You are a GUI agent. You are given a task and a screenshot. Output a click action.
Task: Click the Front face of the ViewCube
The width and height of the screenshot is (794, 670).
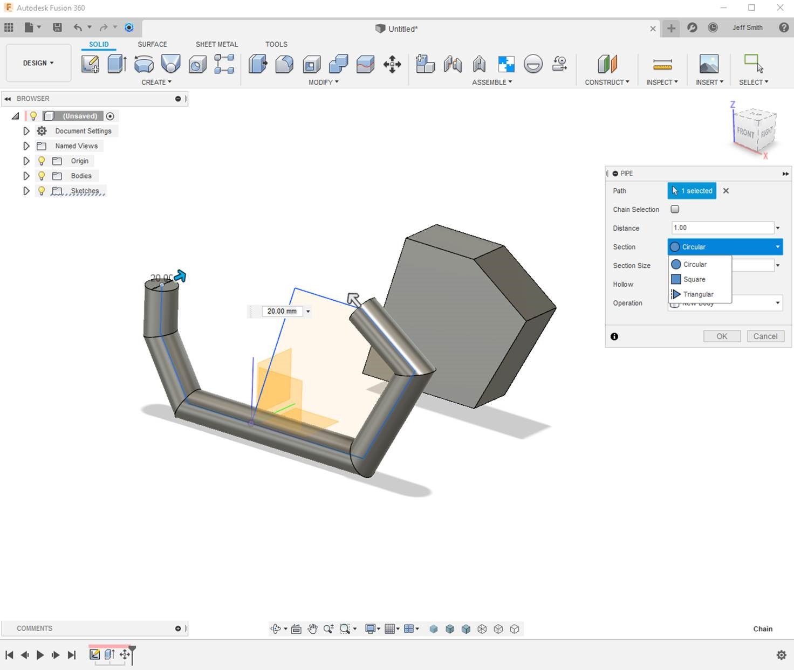tap(745, 131)
